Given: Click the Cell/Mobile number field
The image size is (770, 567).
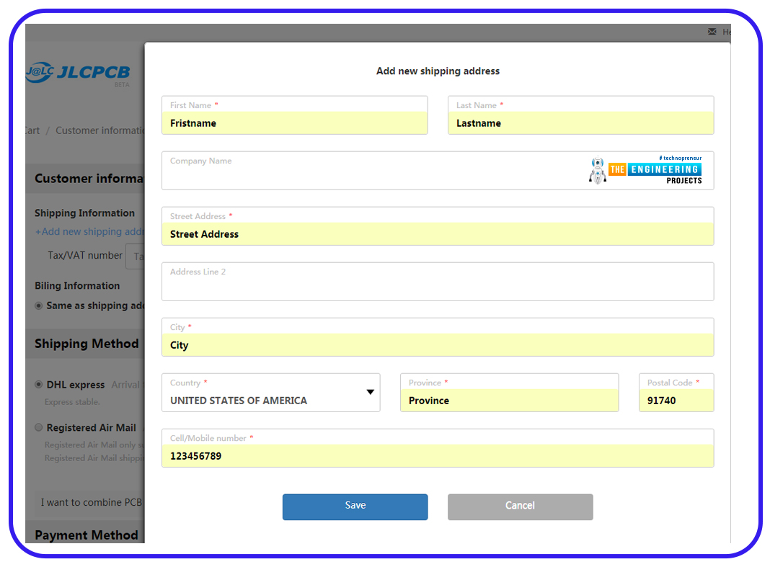Looking at the screenshot, I should [438, 448].
